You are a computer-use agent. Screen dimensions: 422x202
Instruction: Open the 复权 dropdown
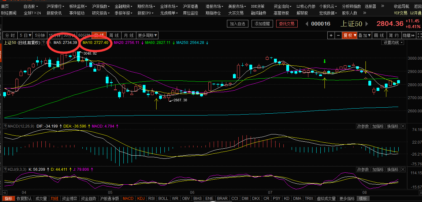pos(350,35)
